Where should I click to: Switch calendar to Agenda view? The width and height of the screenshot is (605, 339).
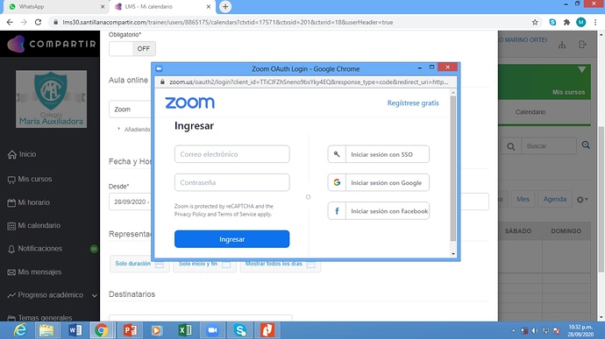(555, 199)
